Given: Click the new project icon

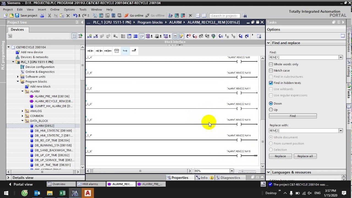Looking at the screenshot, I should coord(5,15).
